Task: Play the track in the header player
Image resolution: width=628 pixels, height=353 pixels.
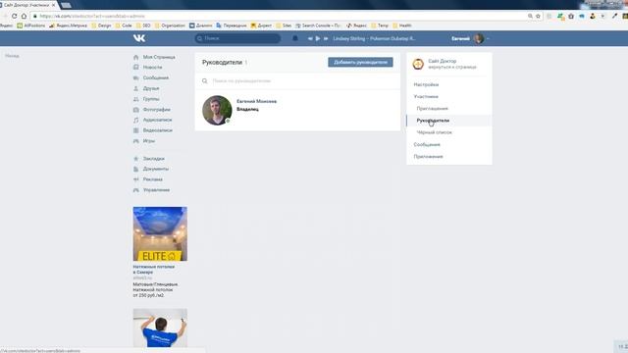Action: click(x=318, y=38)
